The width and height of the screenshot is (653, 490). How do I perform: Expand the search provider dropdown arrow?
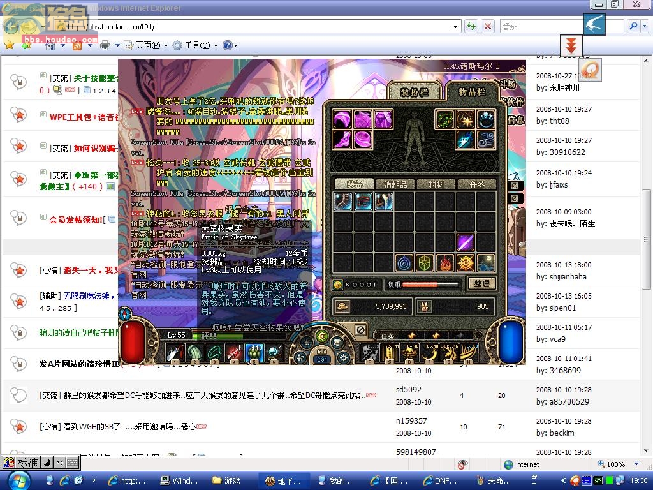point(644,26)
